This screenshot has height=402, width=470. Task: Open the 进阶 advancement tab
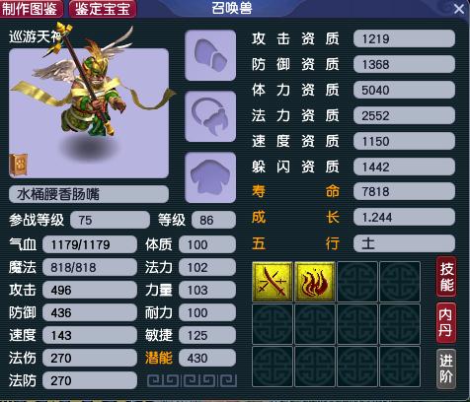click(x=446, y=368)
